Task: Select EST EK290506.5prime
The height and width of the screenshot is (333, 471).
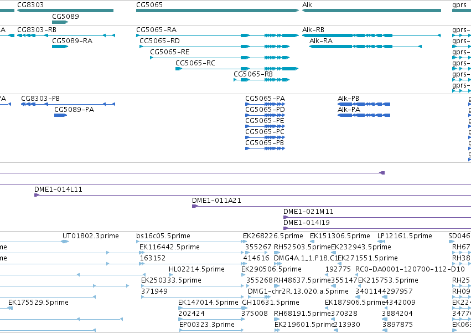Action: click(x=271, y=269)
